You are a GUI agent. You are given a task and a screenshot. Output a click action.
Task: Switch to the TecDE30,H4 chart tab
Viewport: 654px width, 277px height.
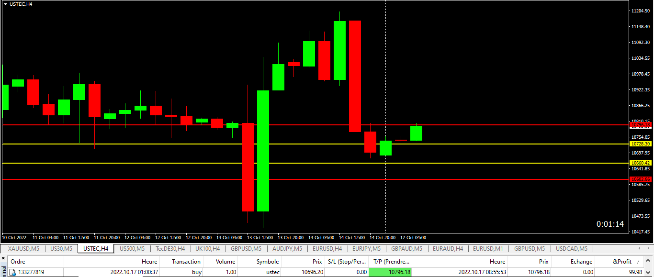(170, 248)
